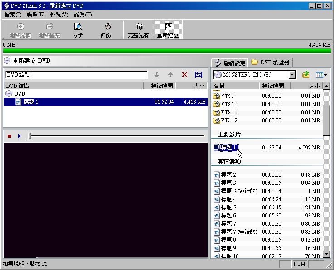Play the preview video
The height and width of the screenshot is (270, 334).
19,136
